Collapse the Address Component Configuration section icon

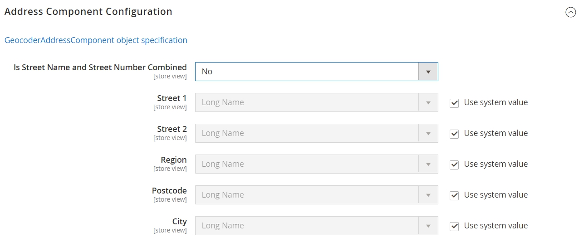[570, 12]
